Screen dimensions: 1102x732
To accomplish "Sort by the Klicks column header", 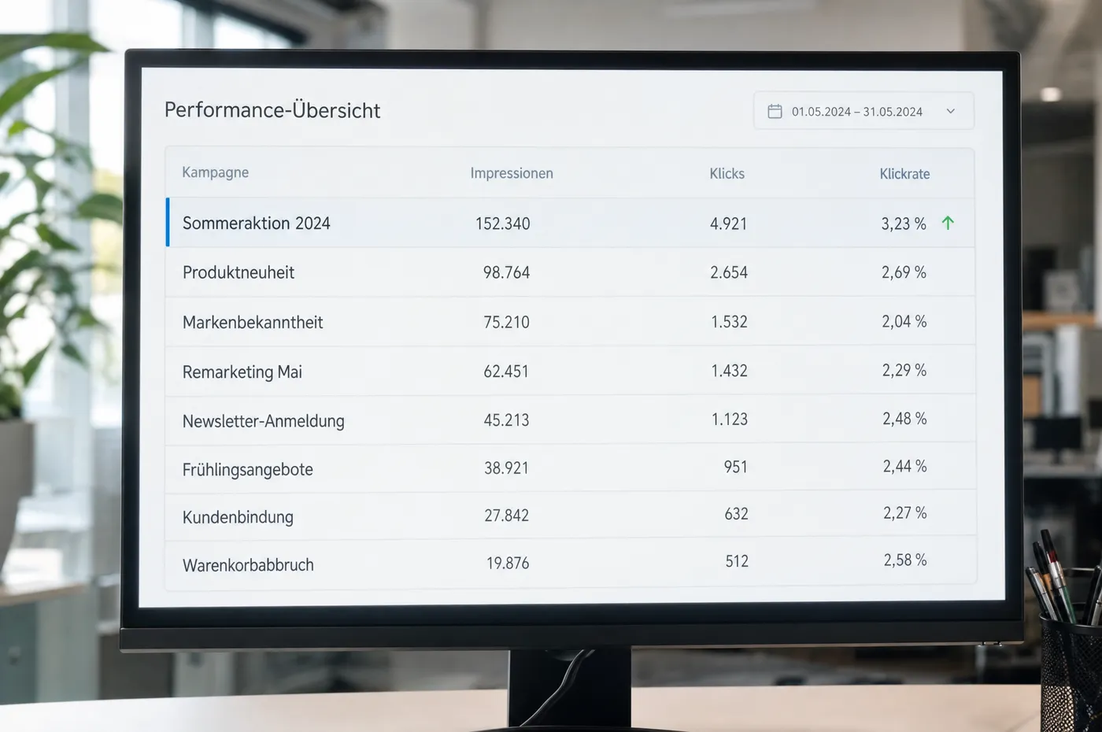I will [727, 173].
